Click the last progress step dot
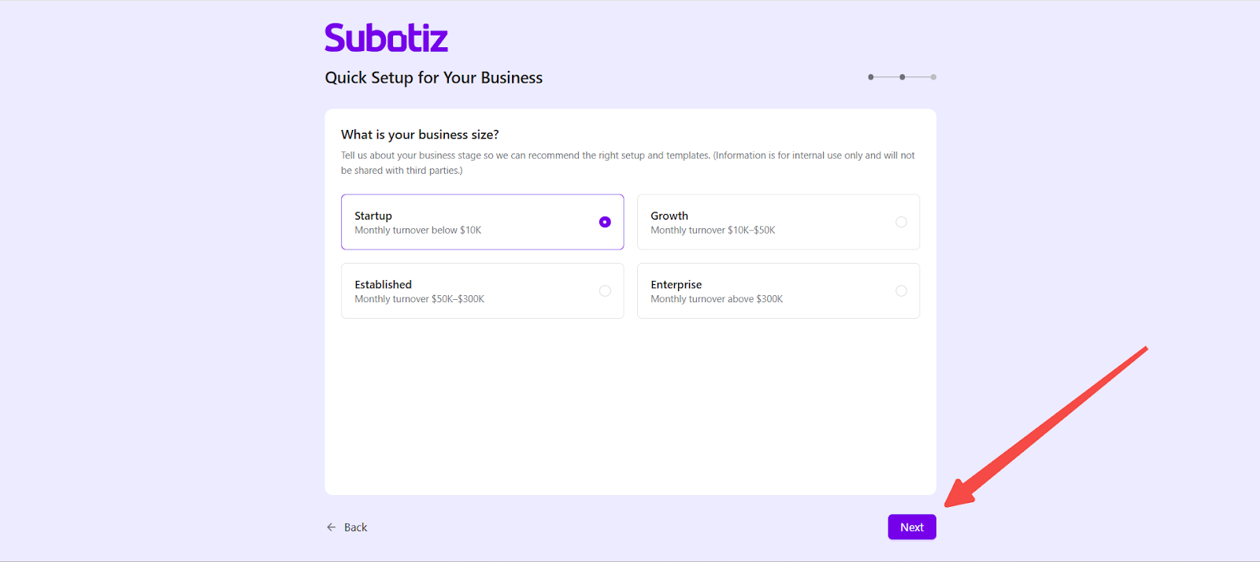 [933, 77]
